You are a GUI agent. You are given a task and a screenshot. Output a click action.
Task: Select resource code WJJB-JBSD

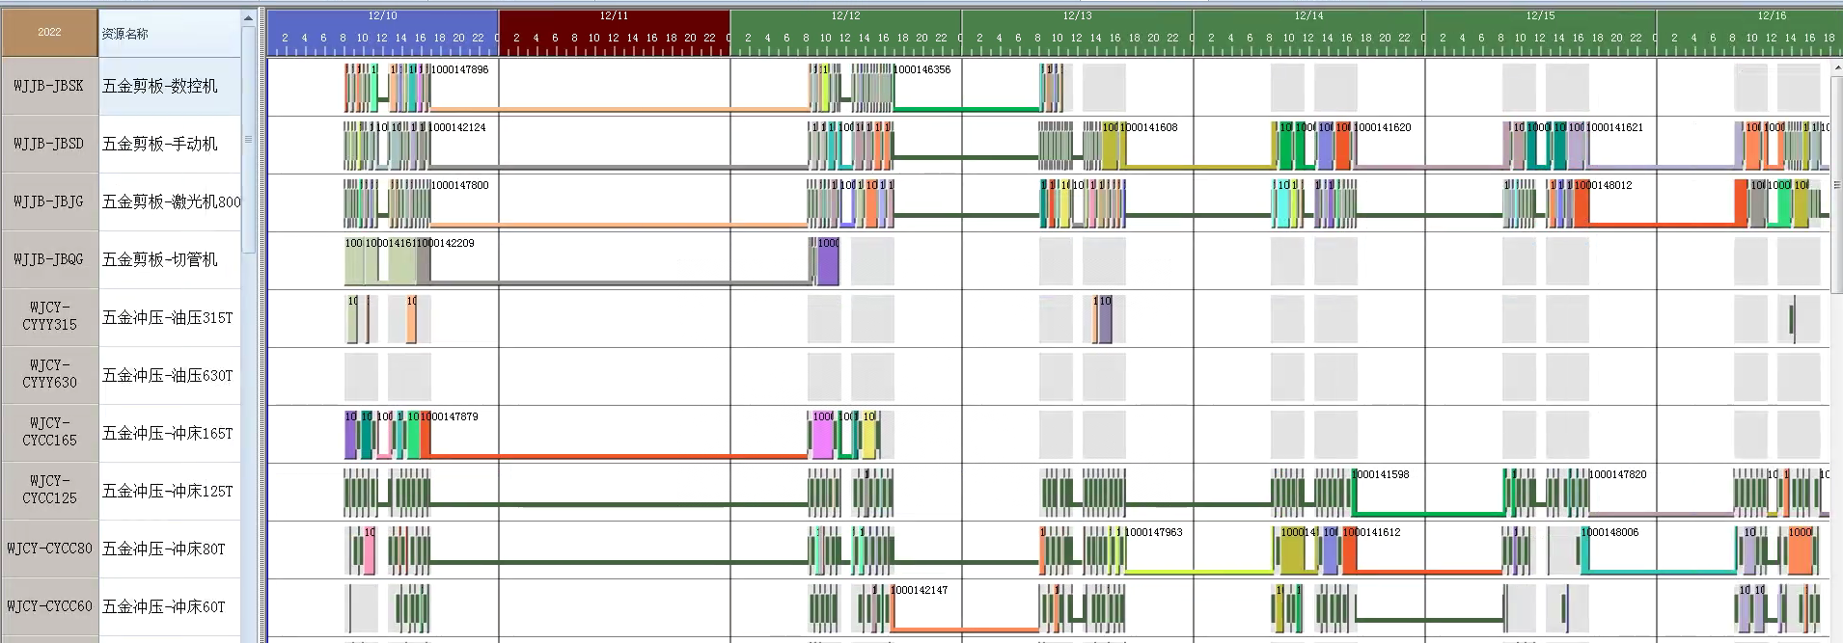(49, 144)
